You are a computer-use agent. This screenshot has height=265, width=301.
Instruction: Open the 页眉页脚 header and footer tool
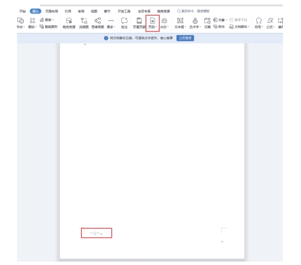pos(139,23)
